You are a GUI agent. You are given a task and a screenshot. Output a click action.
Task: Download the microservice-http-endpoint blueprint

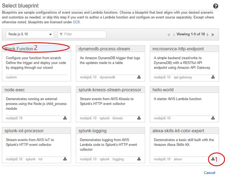(213, 77)
